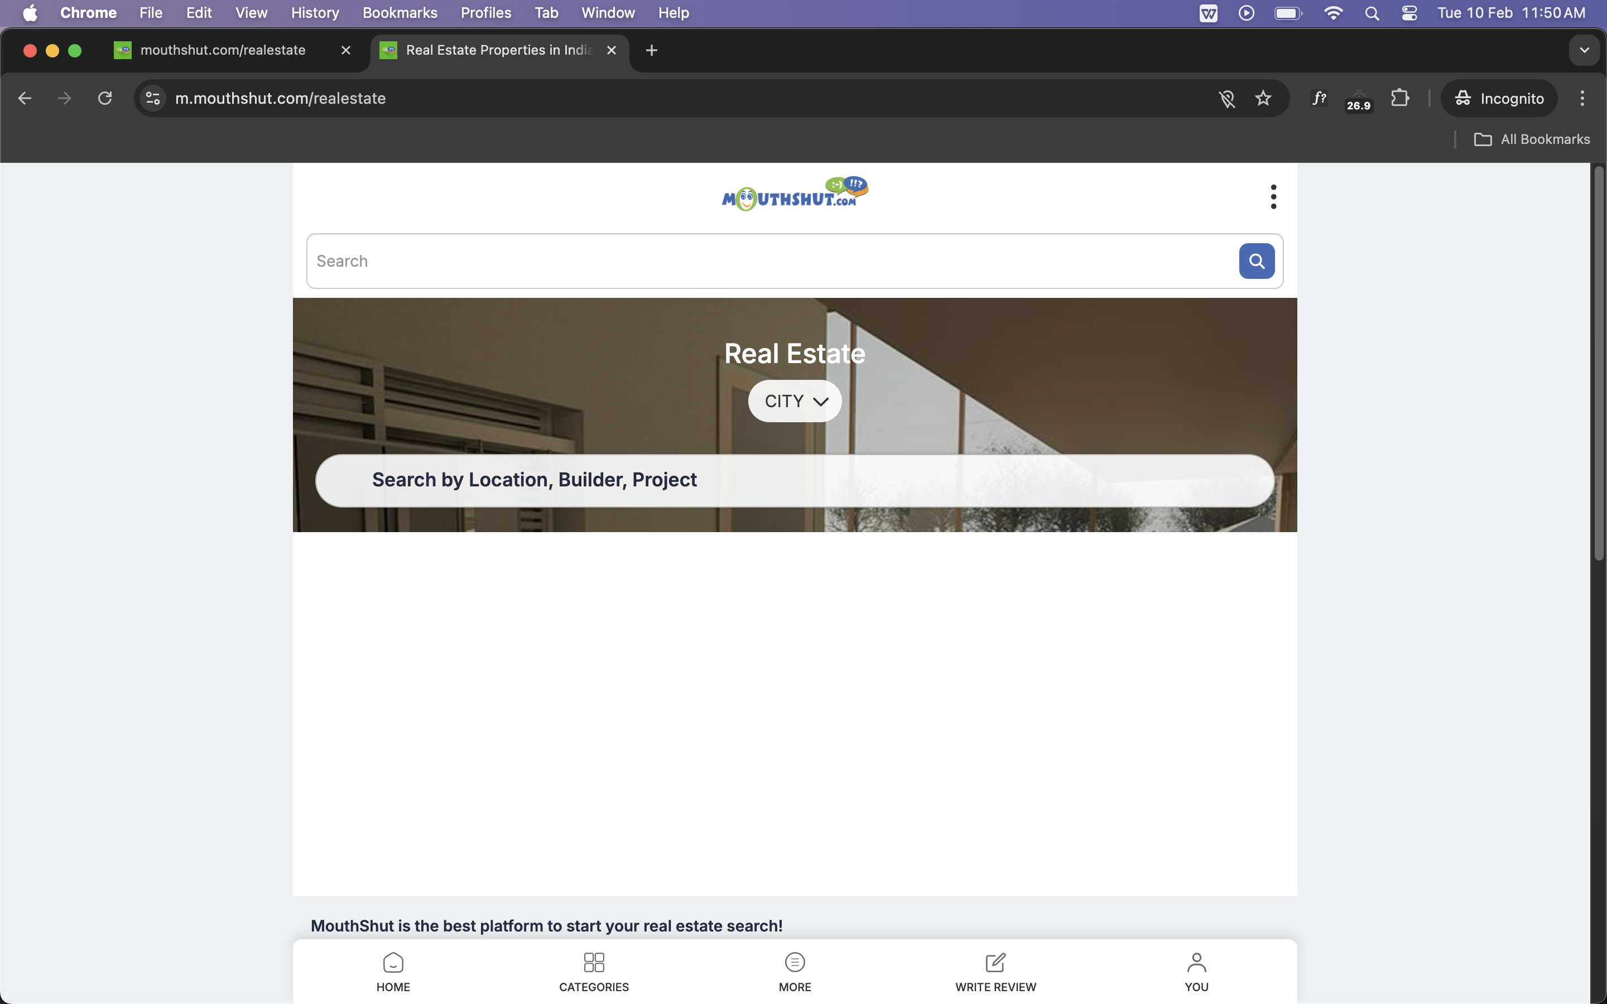
Task: Bookmark this page with star icon
Action: click(1262, 98)
